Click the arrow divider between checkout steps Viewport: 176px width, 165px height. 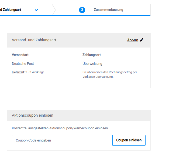54,10
